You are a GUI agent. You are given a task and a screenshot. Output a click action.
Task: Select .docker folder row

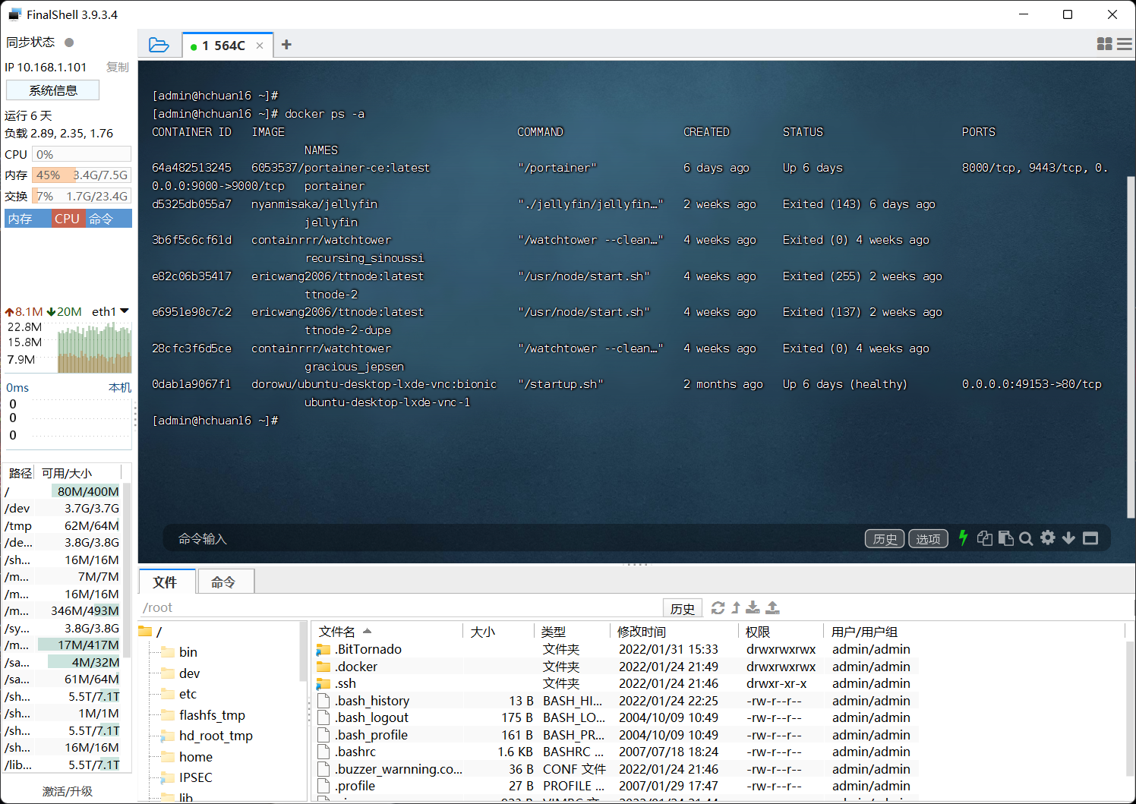coord(617,667)
